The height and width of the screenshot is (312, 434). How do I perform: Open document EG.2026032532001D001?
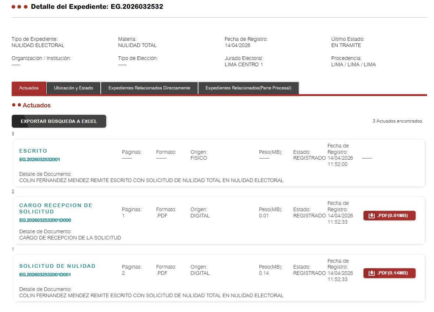pos(45,274)
